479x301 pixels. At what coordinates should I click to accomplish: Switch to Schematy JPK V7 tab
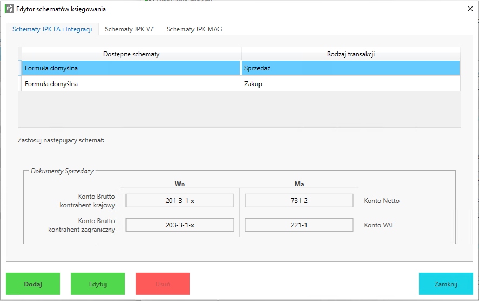(129, 29)
